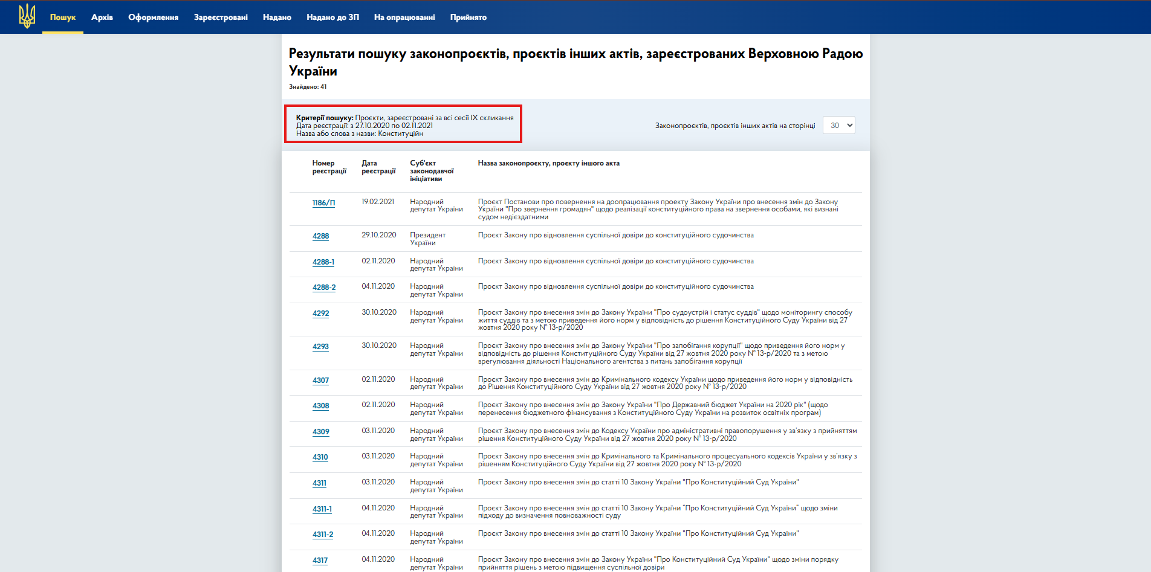The height and width of the screenshot is (572, 1151).
Task: Open the Оформлення menu item
Action: [153, 17]
